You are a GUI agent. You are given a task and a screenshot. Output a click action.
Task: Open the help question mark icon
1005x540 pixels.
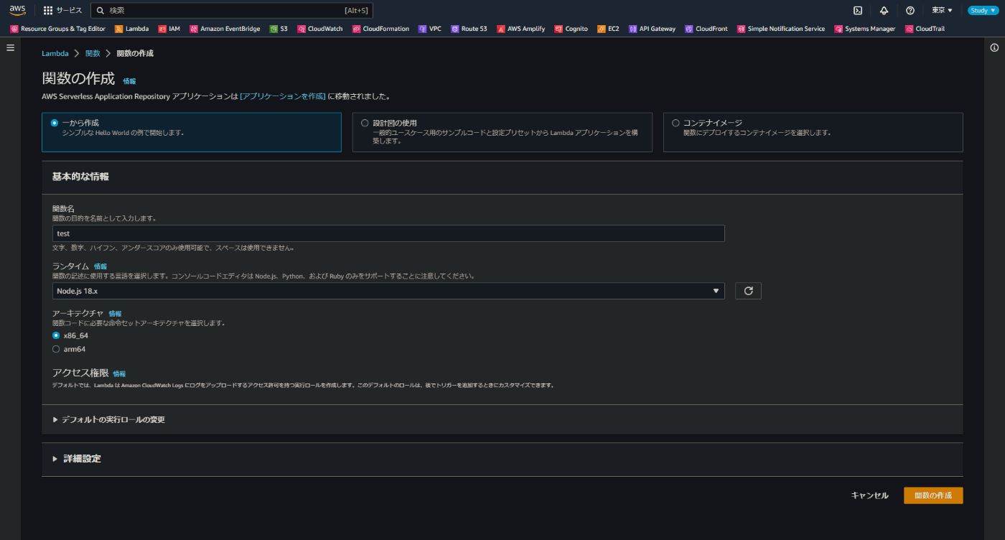910,11
